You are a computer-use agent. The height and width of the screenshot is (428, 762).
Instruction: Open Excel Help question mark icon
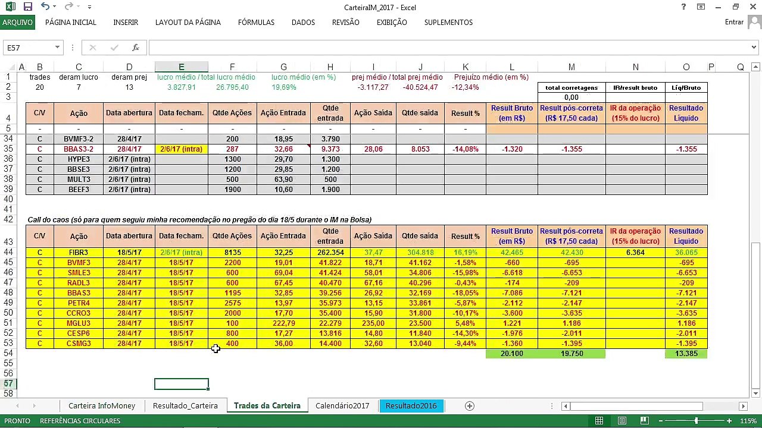(x=683, y=7)
